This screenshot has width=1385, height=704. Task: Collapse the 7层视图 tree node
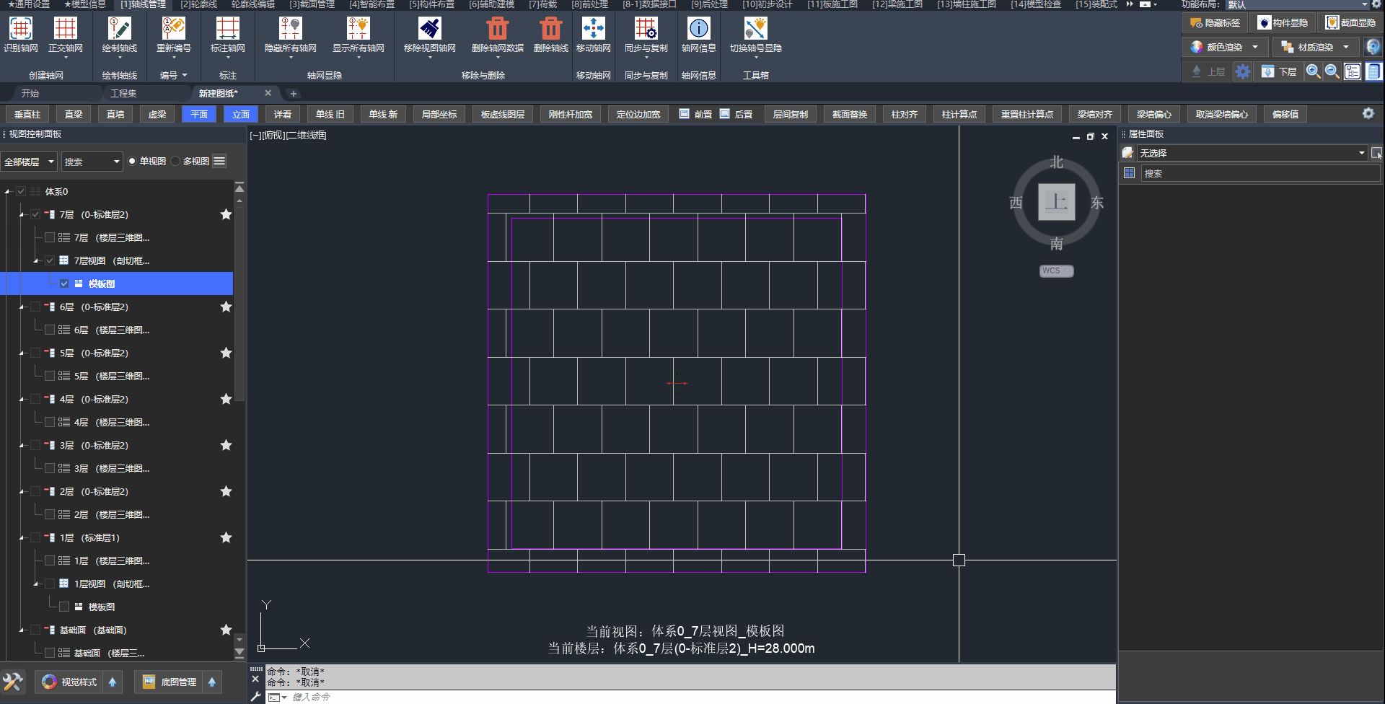click(x=36, y=261)
